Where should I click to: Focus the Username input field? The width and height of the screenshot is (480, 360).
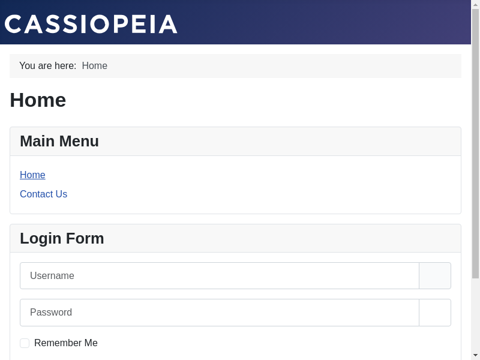coord(219,276)
